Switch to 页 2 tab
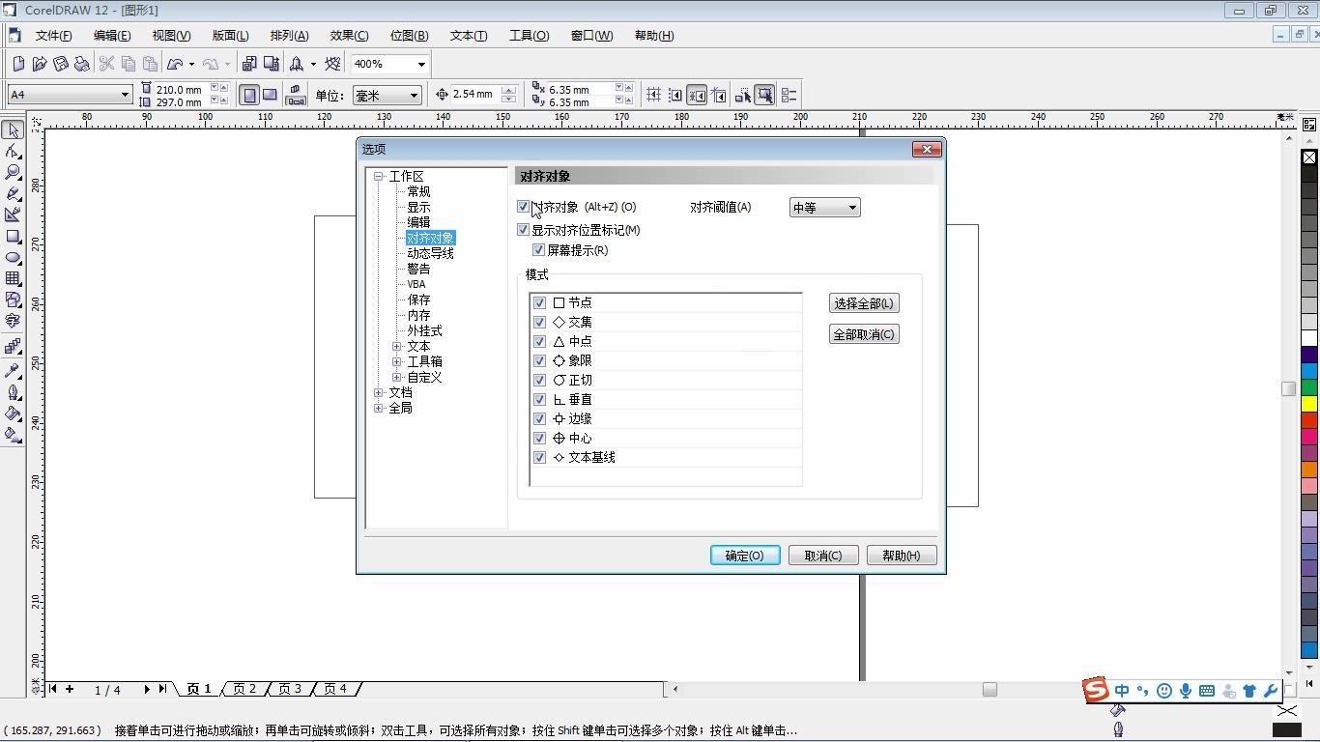Viewport: 1320px width, 742px height. point(244,689)
